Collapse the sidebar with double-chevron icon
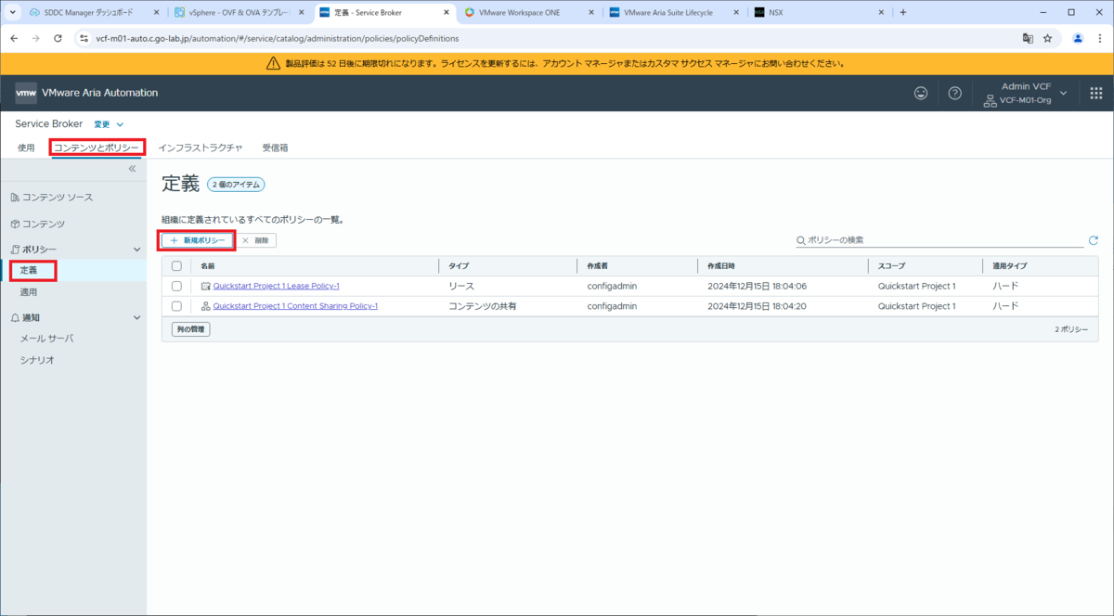 [132, 169]
